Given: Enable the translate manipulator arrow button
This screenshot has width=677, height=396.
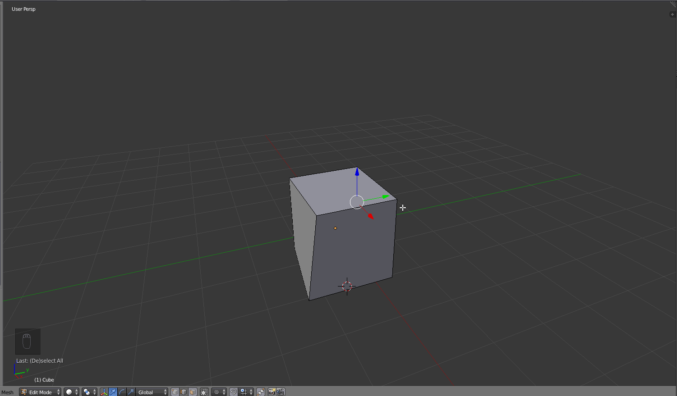Looking at the screenshot, I should point(113,392).
